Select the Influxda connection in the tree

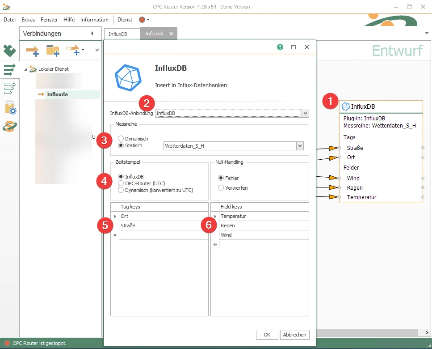[x=57, y=94]
